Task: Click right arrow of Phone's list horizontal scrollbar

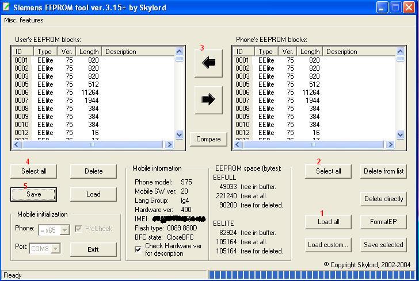Action: click(390, 145)
